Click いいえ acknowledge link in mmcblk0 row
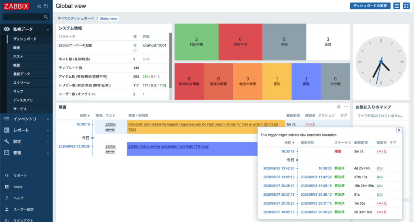The image size is (414, 222). click(x=310, y=124)
